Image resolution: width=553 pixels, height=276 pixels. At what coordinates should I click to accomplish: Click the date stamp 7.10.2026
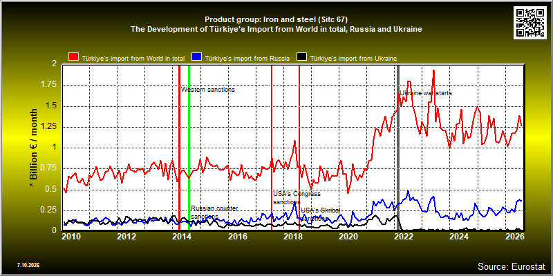click(x=28, y=265)
